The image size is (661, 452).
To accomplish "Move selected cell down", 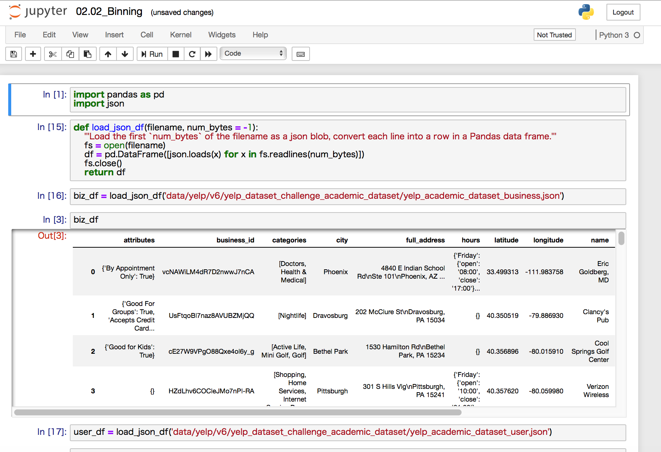I will coord(125,54).
